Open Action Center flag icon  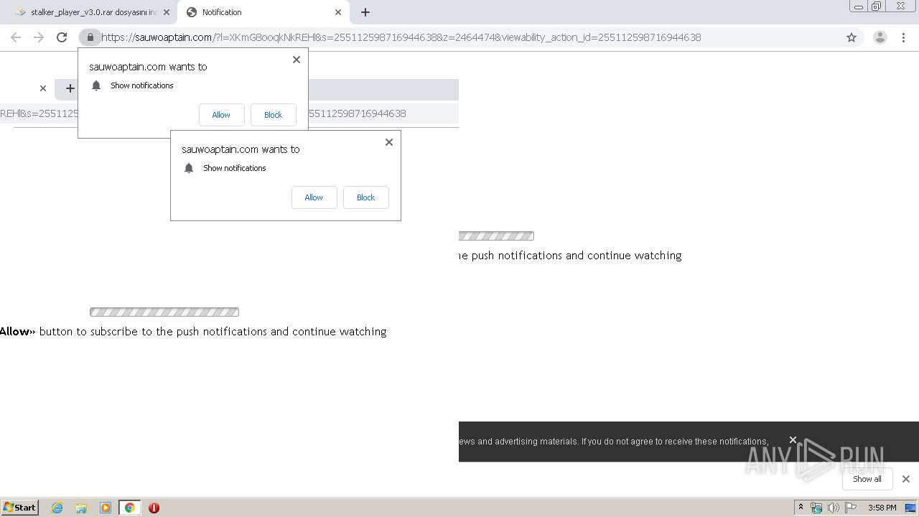click(851, 508)
